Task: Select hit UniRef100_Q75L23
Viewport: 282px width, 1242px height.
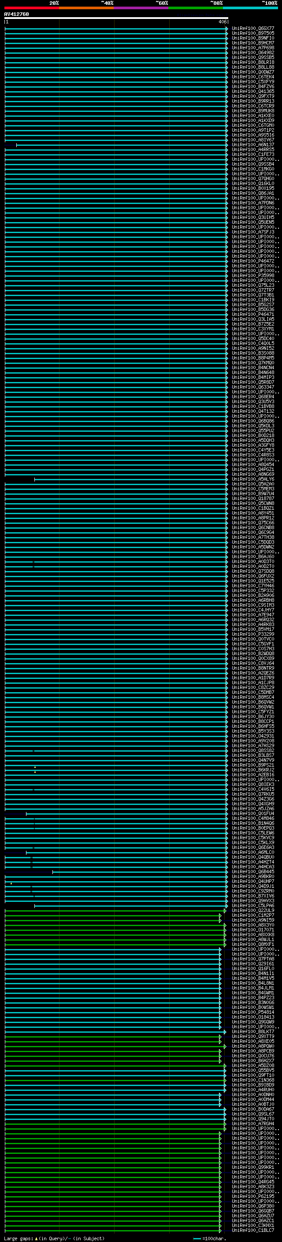Action: click(x=253, y=285)
